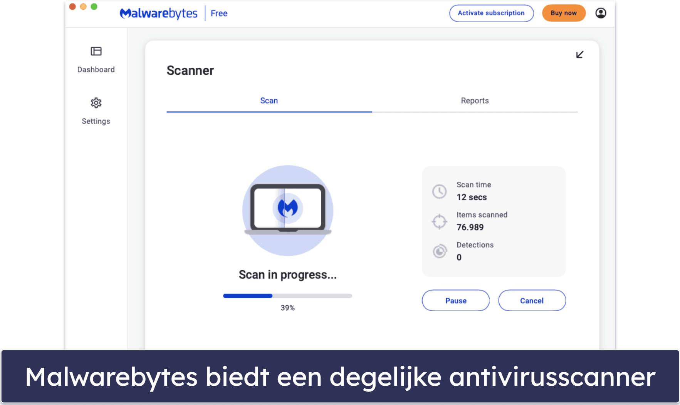The image size is (680, 405).
Task: Click the Settings label in sidebar
Action: [96, 121]
